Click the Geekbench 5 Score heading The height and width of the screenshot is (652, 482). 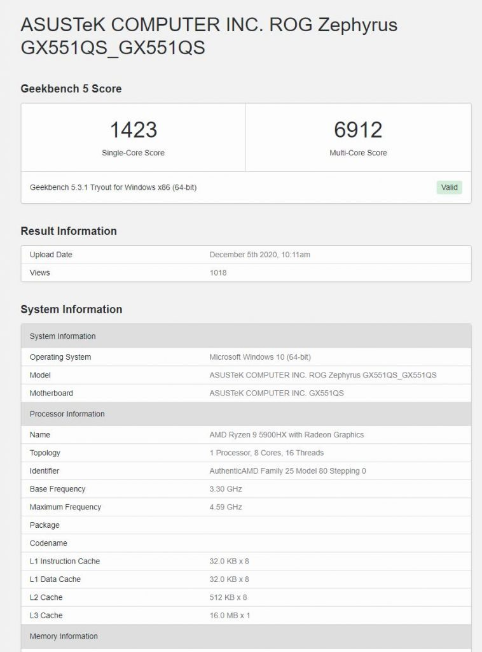(x=71, y=89)
